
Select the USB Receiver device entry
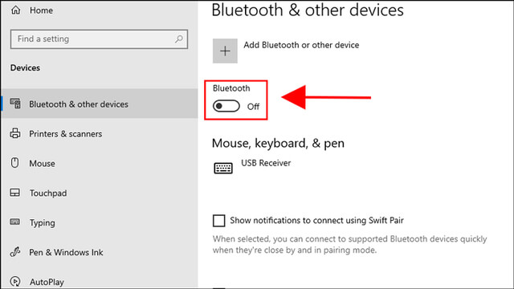pyautogui.click(x=252, y=168)
